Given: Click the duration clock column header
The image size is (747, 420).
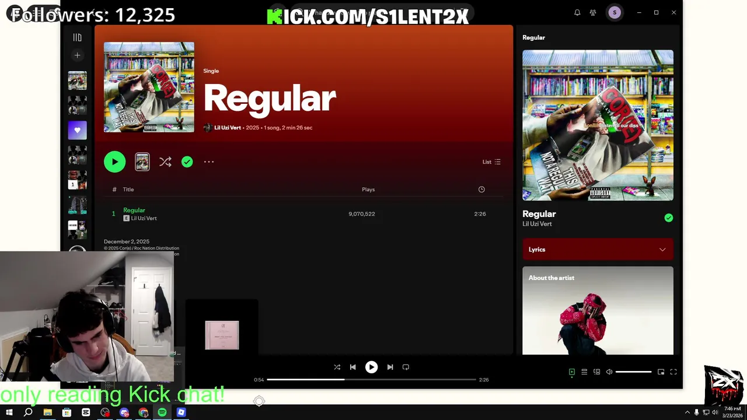Looking at the screenshot, I should (481, 189).
